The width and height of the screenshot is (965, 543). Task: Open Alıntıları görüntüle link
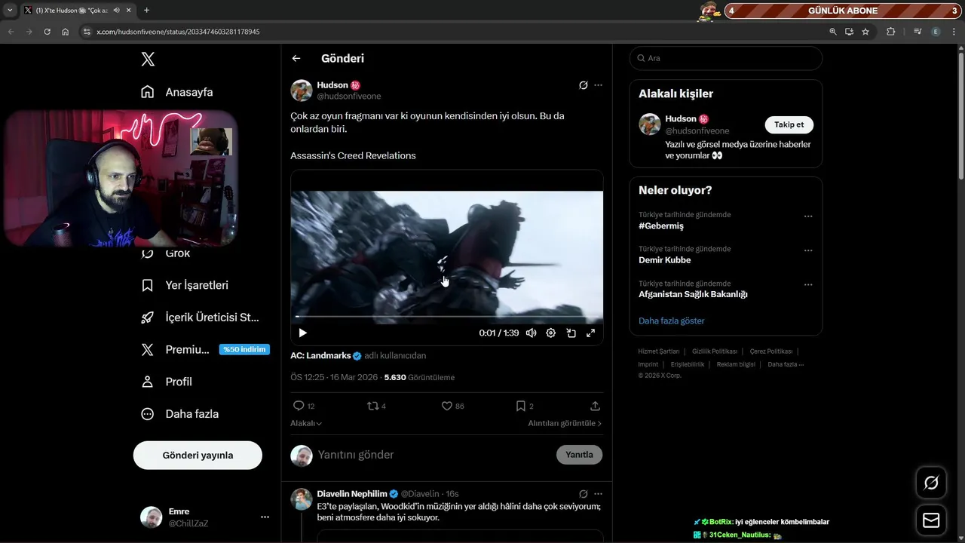[565, 424]
